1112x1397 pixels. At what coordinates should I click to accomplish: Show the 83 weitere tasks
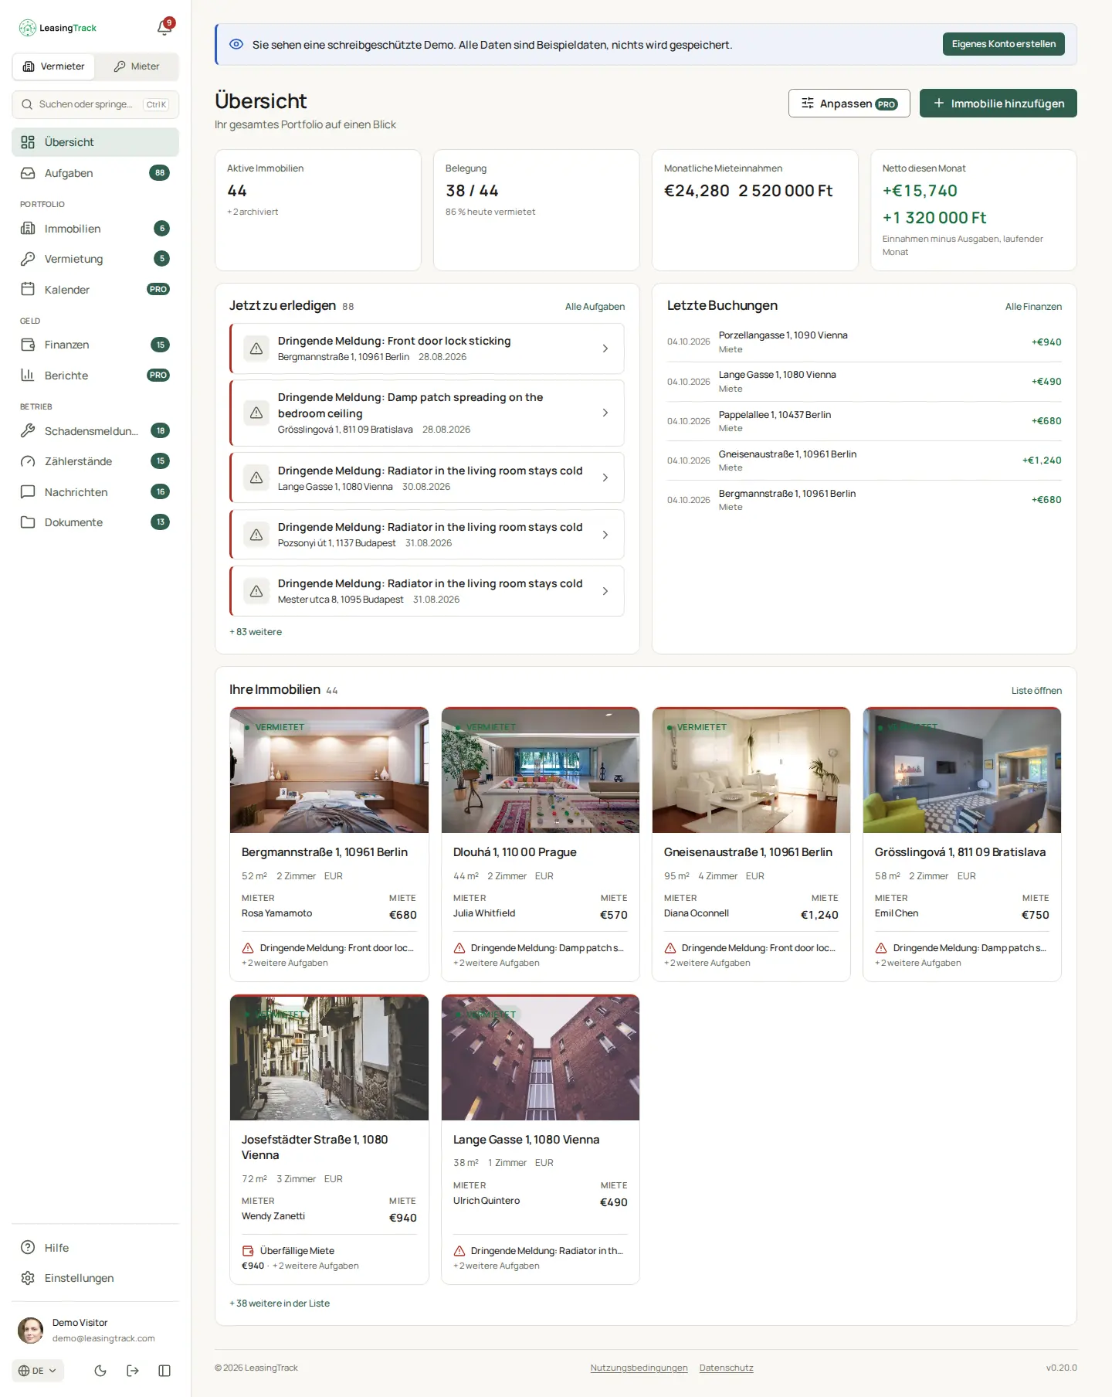[256, 632]
